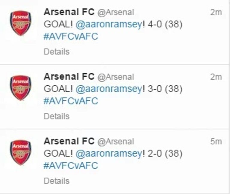
Task: Open Arsenal FC name on the 2-0 tweet
Action: click(x=69, y=141)
